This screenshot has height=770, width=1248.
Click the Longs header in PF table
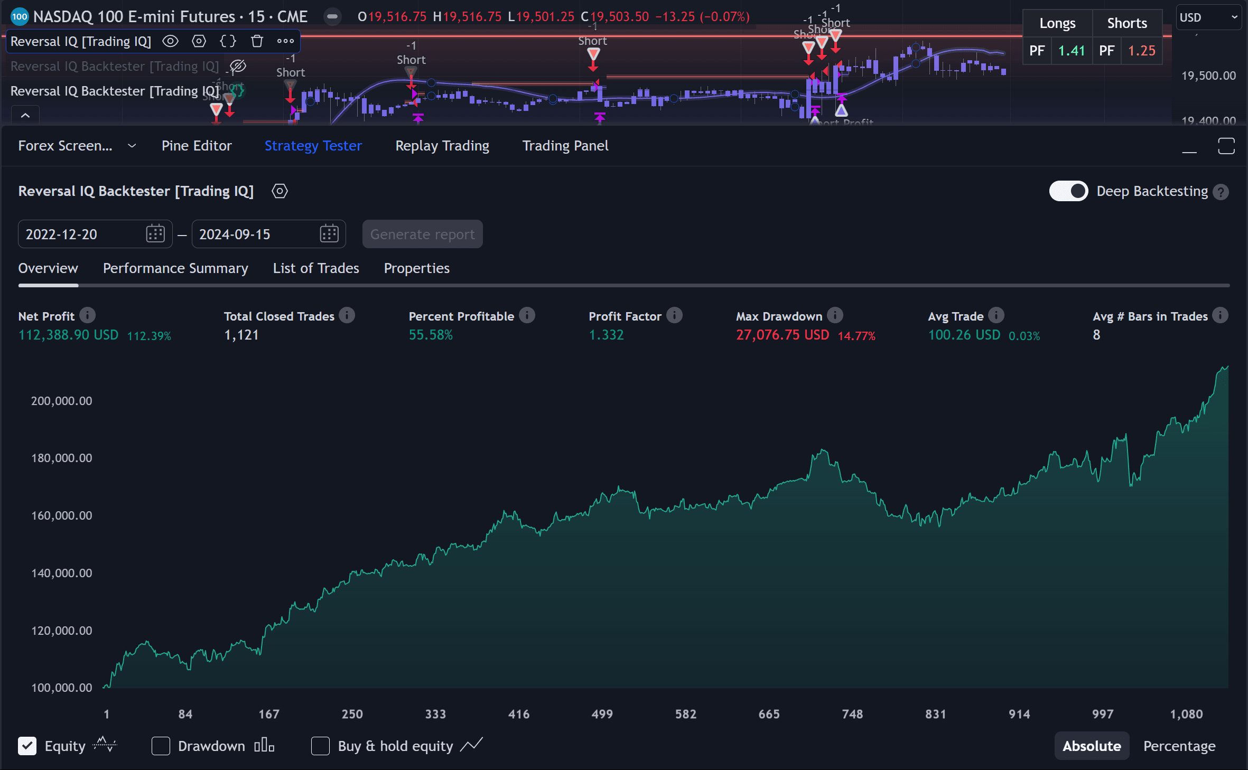click(1057, 23)
